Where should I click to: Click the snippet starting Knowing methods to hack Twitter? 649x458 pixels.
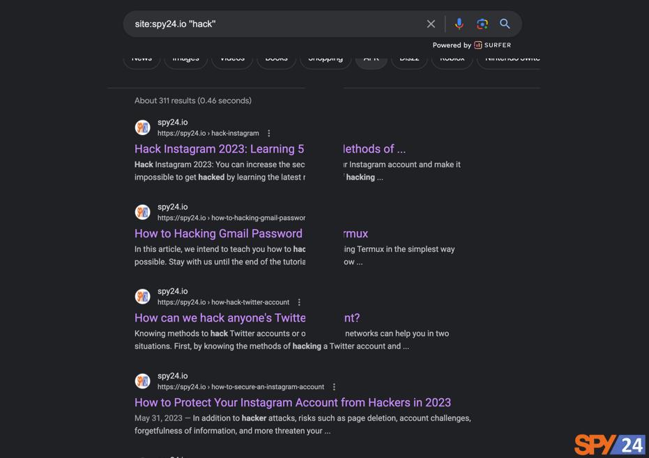(292, 340)
